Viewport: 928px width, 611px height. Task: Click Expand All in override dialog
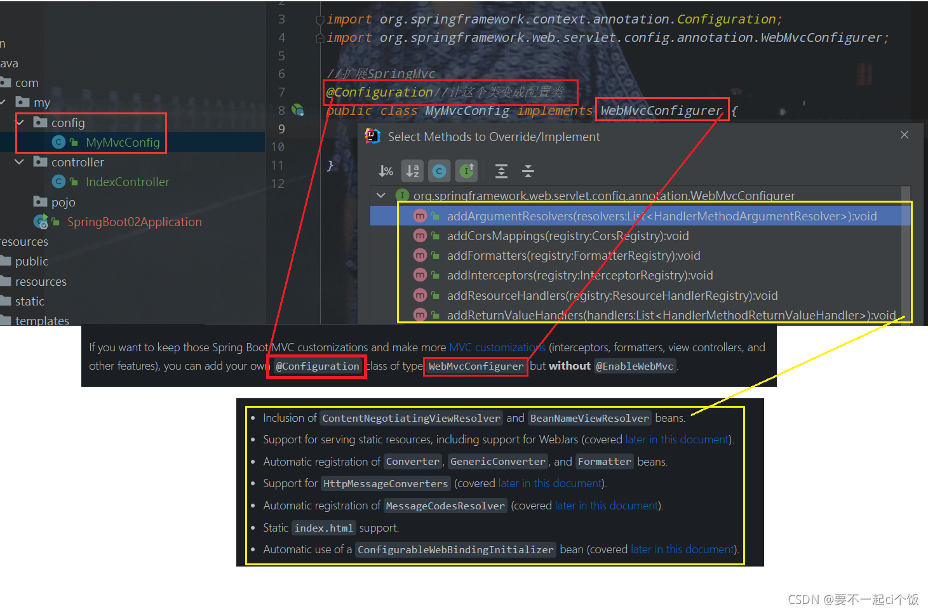pyautogui.click(x=501, y=171)
